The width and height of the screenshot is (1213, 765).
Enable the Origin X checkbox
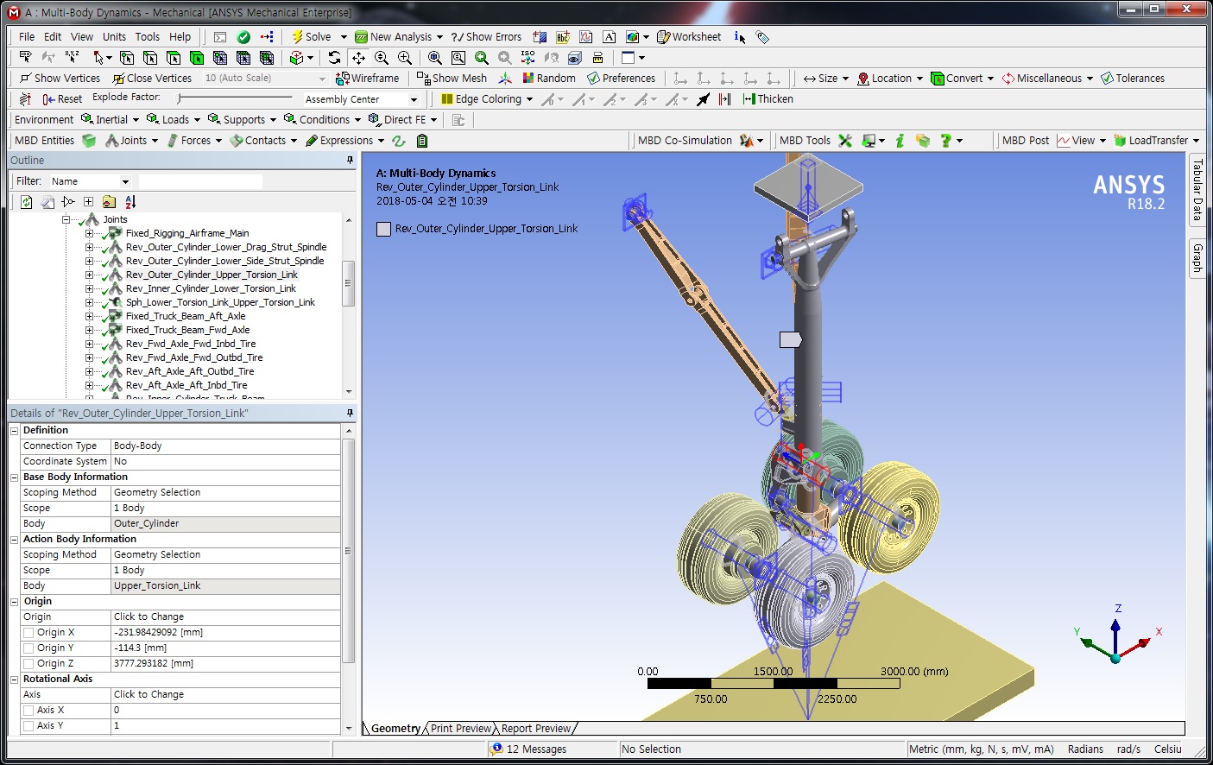tap(28, 633)
